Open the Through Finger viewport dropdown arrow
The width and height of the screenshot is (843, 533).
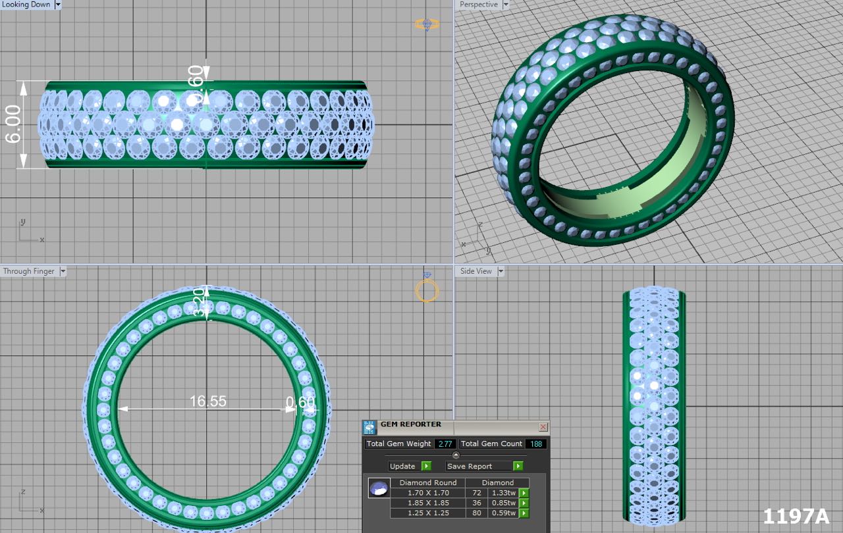point(63,271)
